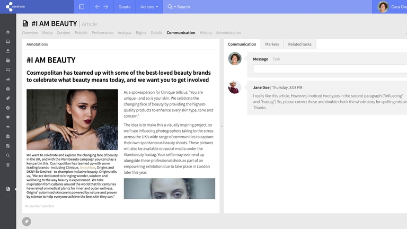
Task: Click the download icon in sidebar
Action: 8,51
